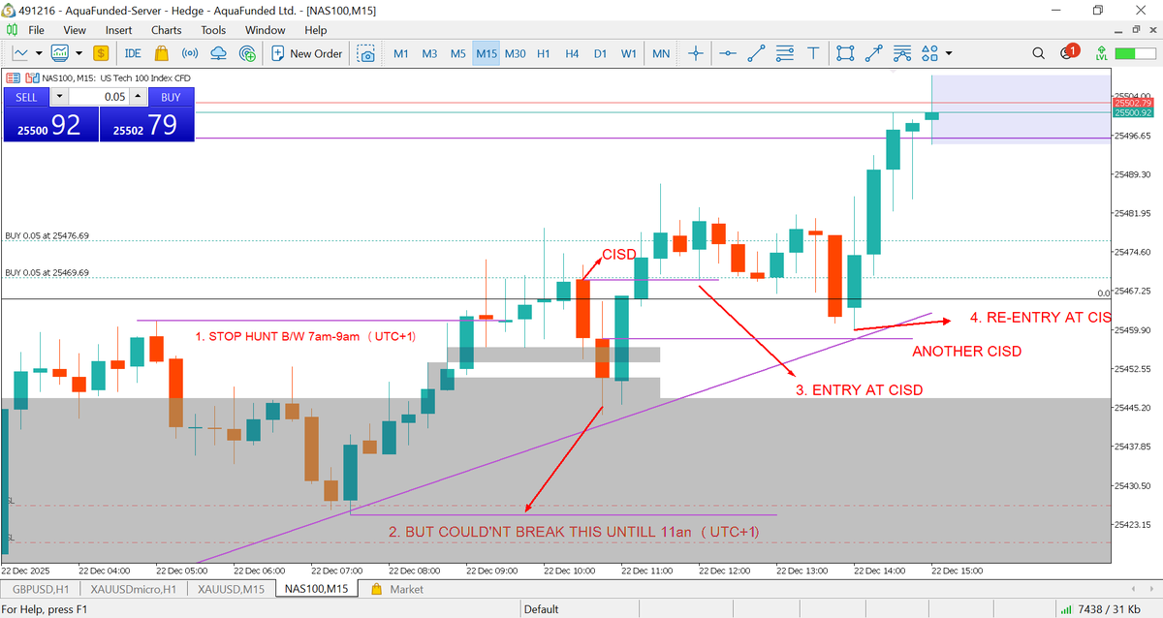Open the Help menu
1163x618 pixels.
(316, 30)
